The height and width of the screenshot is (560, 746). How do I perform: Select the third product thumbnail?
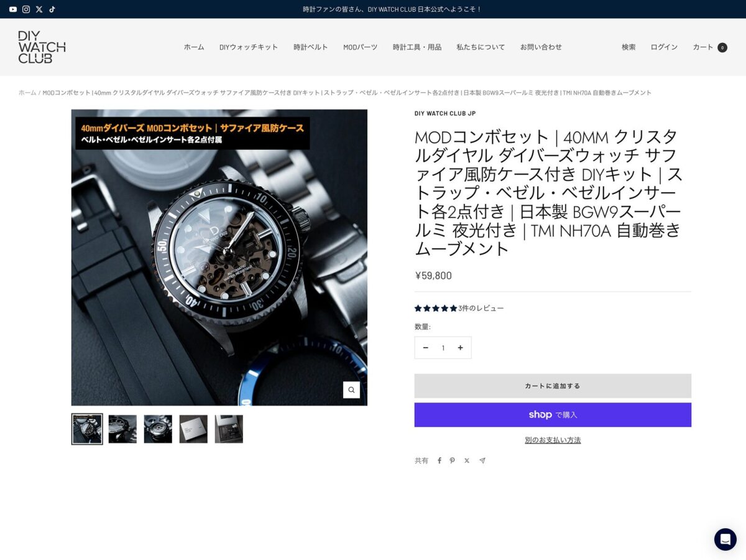click(158, 429)
